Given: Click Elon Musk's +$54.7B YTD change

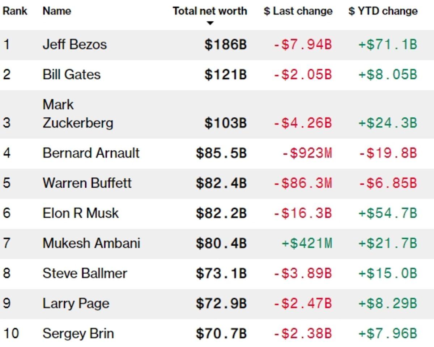Looking at the screenshot, I should pos(388,213).
